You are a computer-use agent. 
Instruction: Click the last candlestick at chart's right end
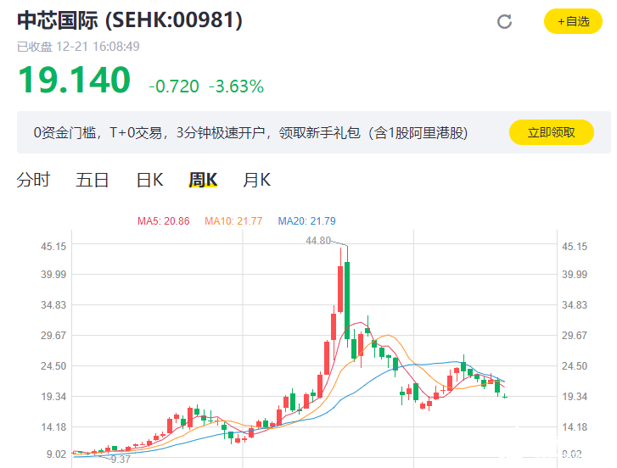point(505,397)
